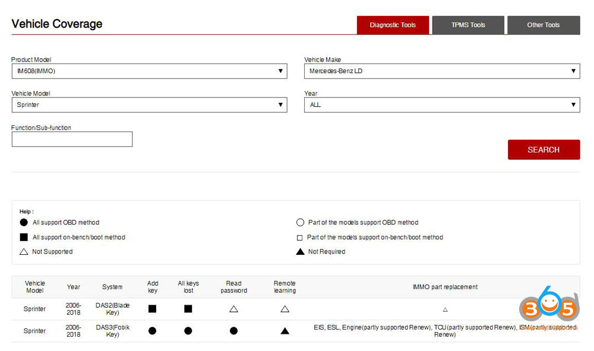This screenshot has height=351, width=594.
Task: Click the solid triangle Not Required legend icon
Action: [x=300, y=252]
